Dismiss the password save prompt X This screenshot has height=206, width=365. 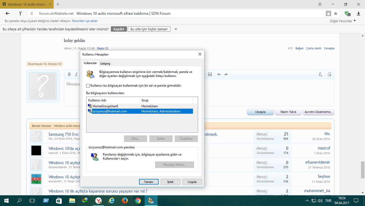click(x=176, y=29)
